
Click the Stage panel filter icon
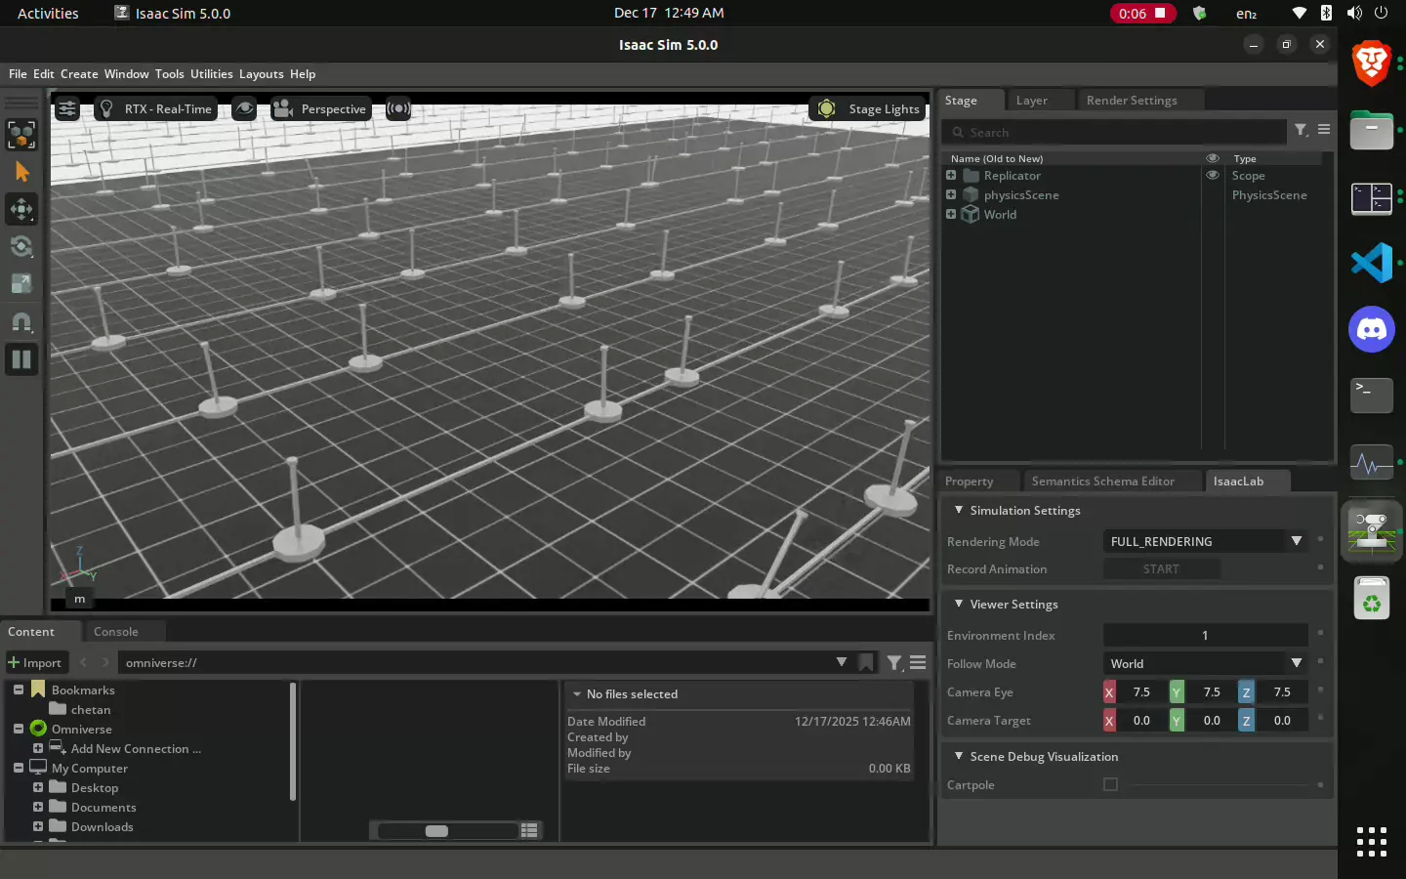point(1301,130)
